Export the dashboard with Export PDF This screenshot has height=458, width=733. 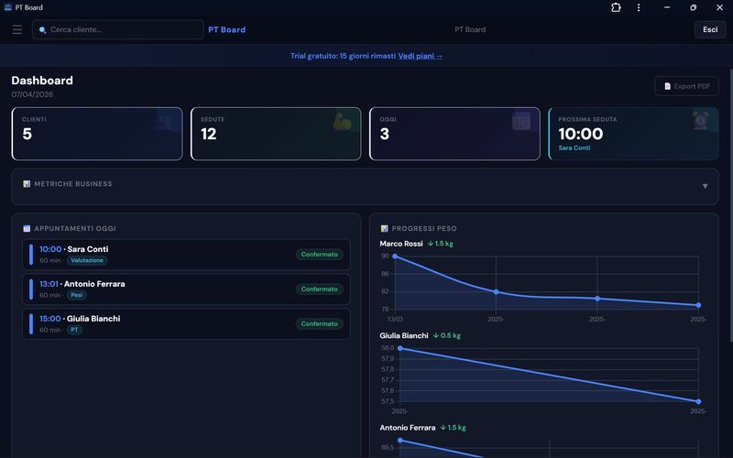(x=686, y=86)
